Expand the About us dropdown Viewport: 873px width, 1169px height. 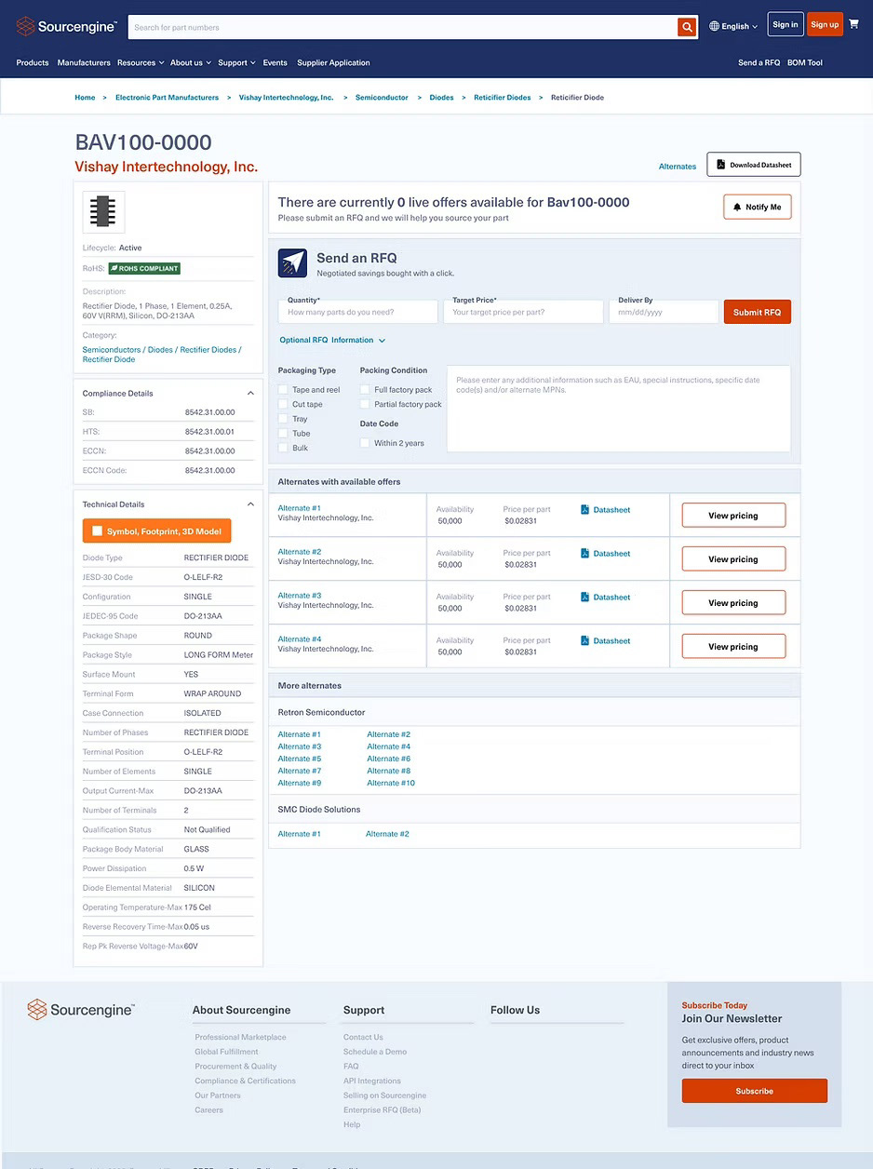[191, 62]
